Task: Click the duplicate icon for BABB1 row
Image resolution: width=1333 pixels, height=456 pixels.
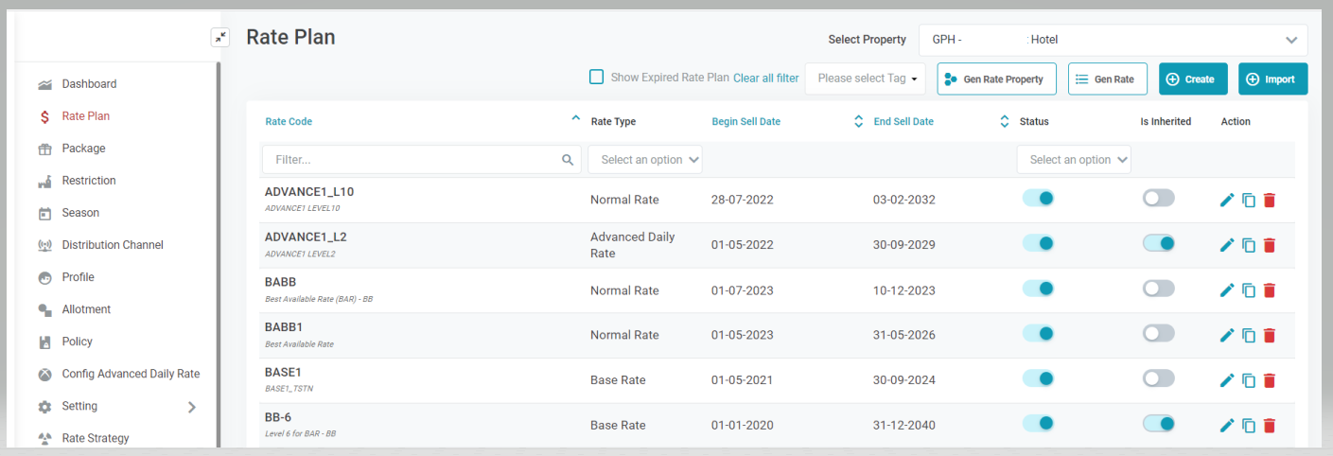Action: (x=1249, y=335)
